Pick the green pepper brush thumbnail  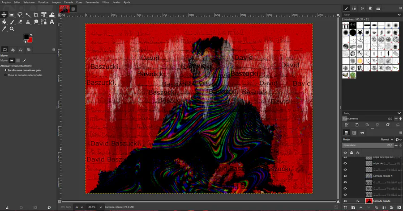pyautogui.click(x=353, y=75)
